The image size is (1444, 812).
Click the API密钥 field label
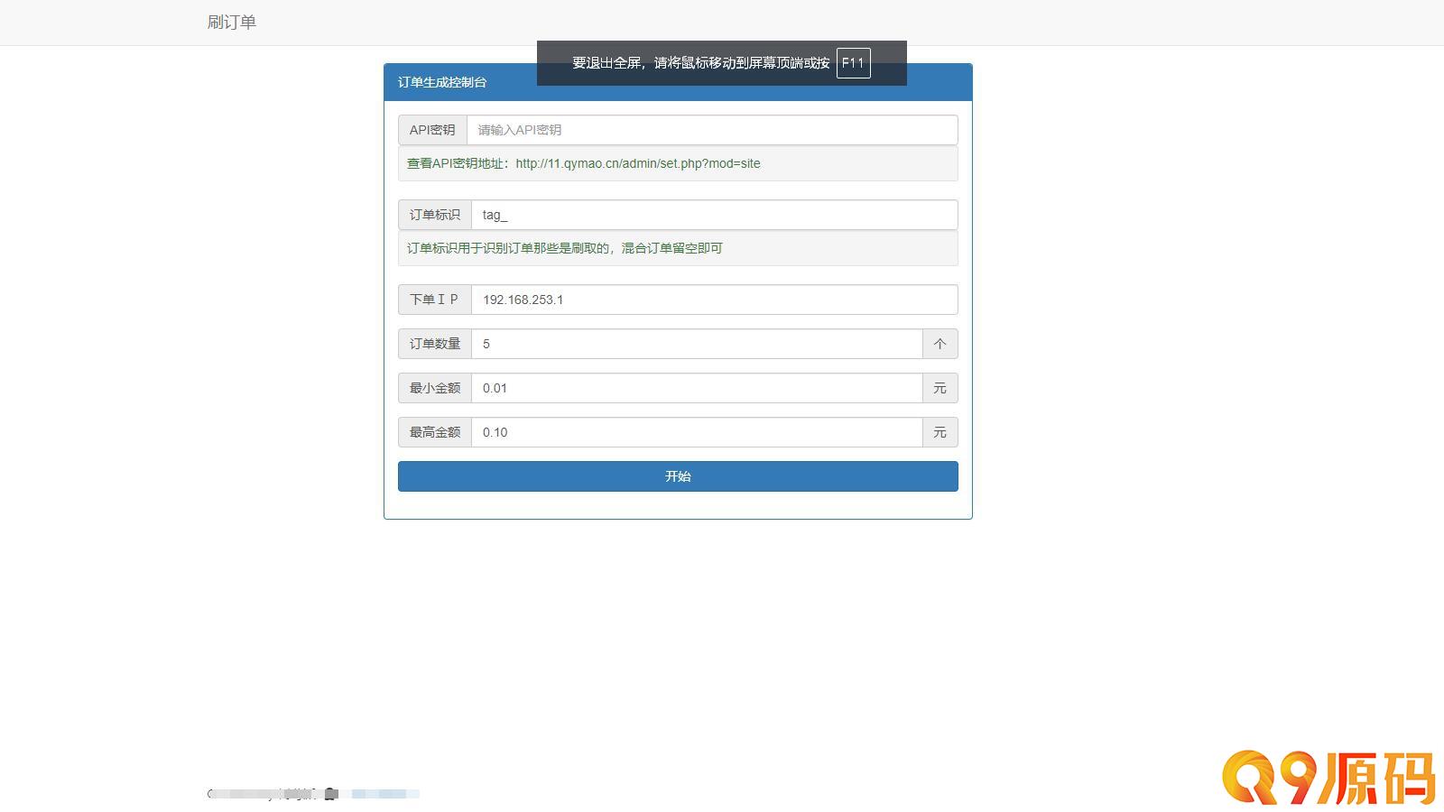click(x=432, y=130)
